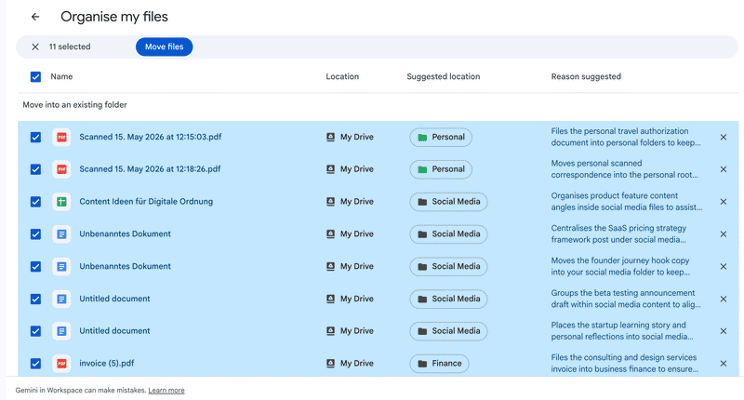
Task: Click file name invoice (5).pdf
Action: (x=107, y=364)
